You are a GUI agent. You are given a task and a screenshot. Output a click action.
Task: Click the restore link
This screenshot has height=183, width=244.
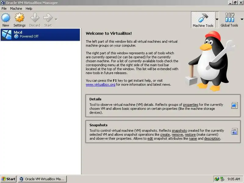(x=190, y=135)
